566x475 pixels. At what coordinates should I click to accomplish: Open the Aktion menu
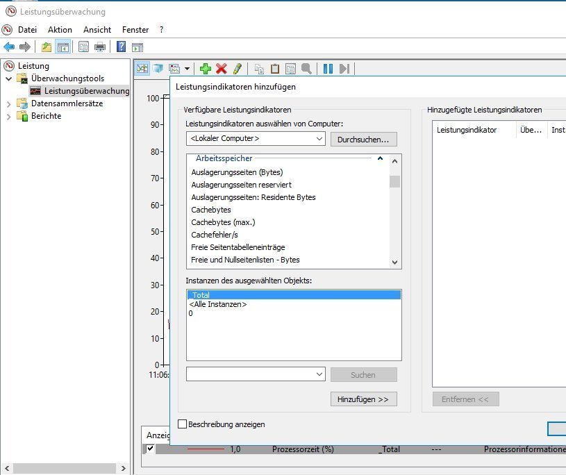(60, 30)
